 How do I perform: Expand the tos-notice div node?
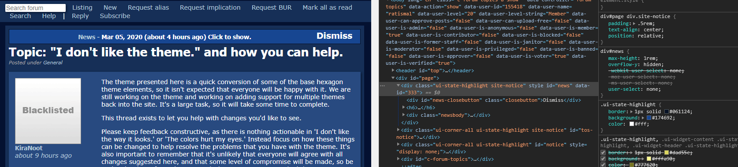coord(399,130)
